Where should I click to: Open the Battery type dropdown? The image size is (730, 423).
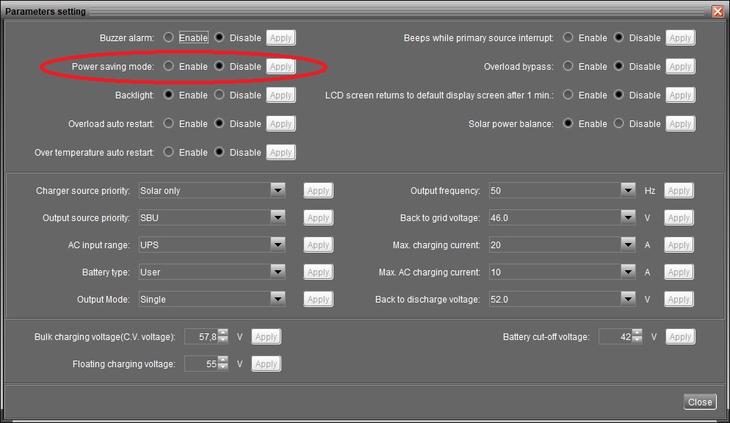click(278, 272)
